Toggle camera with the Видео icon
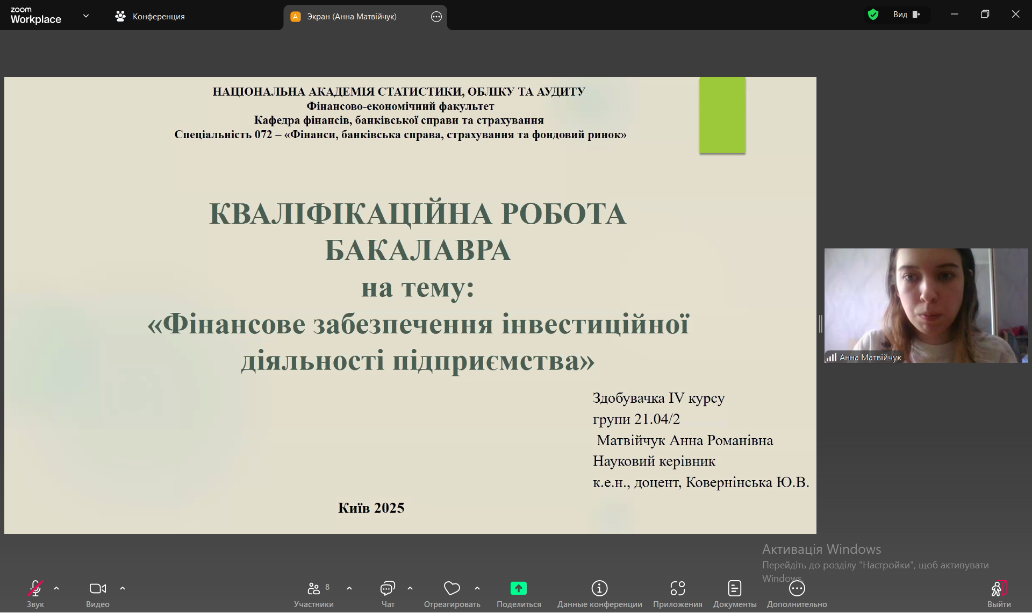The width and height of the screenshot is (1032, 613). (97, 589)
